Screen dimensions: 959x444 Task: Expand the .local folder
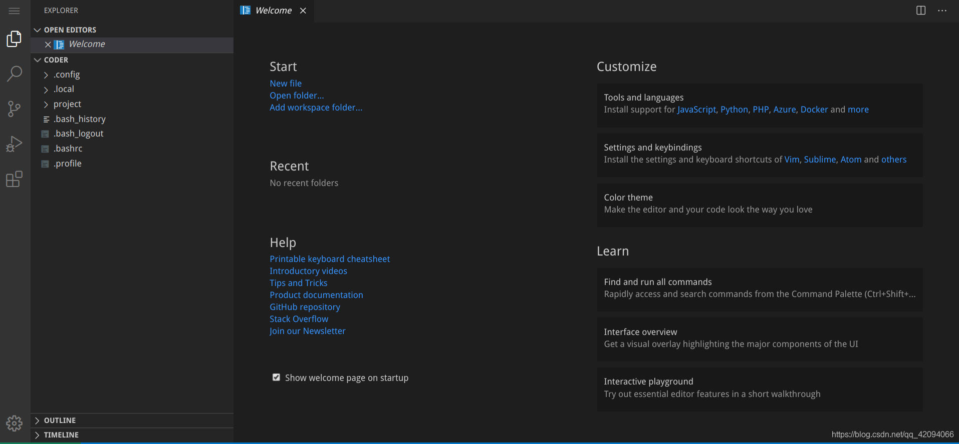tap(46, 89)
